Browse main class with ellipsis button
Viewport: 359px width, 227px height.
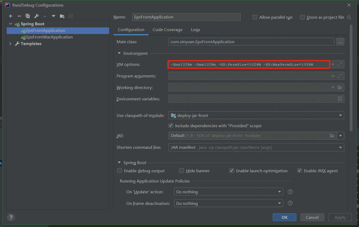[340, 42]
